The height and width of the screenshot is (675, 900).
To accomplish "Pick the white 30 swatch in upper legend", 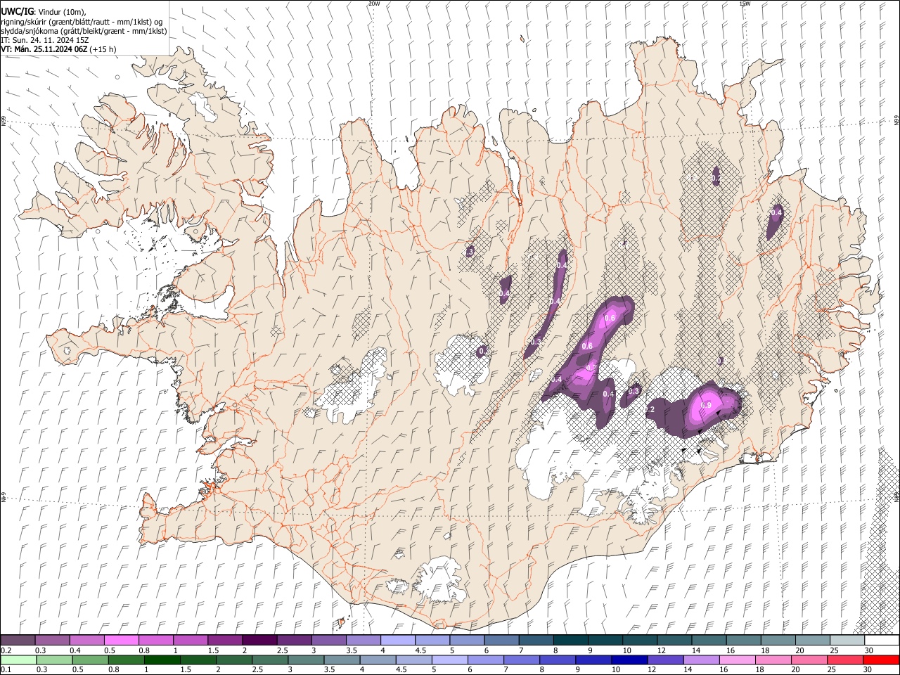I will pos(882,641).
